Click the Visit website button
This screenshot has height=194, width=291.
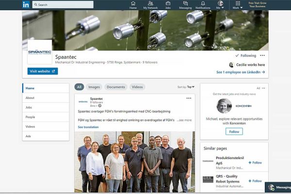[x=43, y=71]
